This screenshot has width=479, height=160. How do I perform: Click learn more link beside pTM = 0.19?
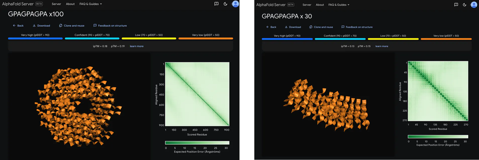point(137,46)
